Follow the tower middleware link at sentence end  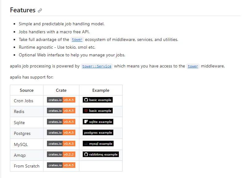click(x=193, y=66)
